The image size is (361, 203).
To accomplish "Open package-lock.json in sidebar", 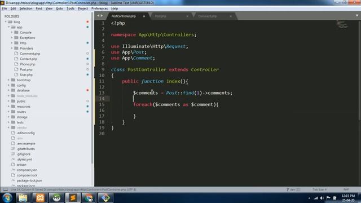I will [29, 180].
